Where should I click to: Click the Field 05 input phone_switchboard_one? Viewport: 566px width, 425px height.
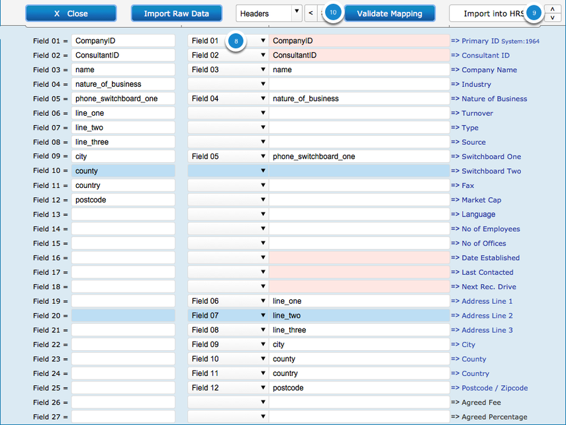click(x=123, y=99)
